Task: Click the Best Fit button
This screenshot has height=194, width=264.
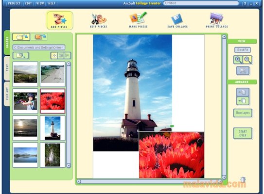Action: pyautogui.click(x=243, y=50)
